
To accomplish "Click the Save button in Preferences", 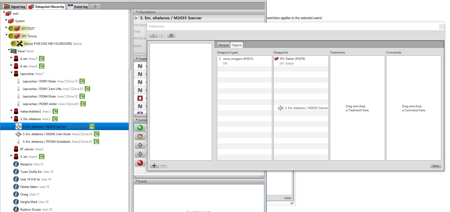I will tap(435, 166).
